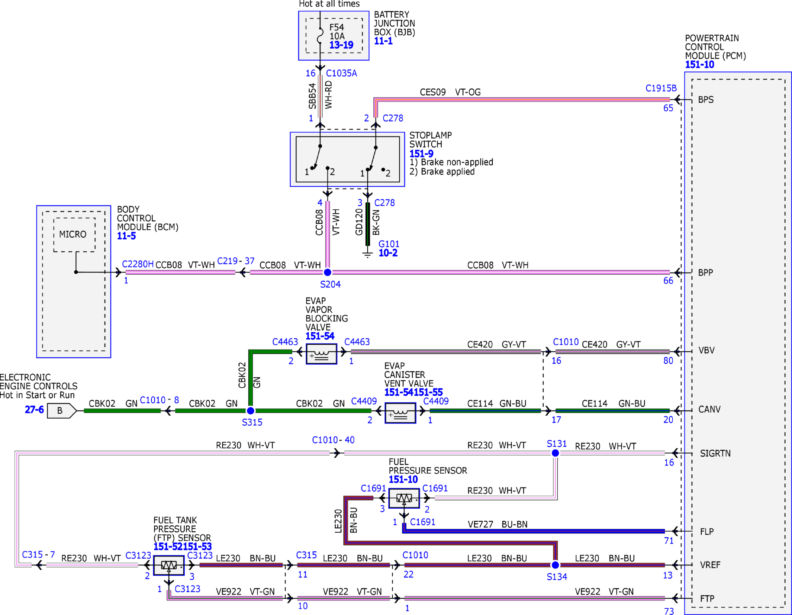792x615 pixels.
Task: Open the 11-5 Body Control Module reference
Action: [126, 236]
